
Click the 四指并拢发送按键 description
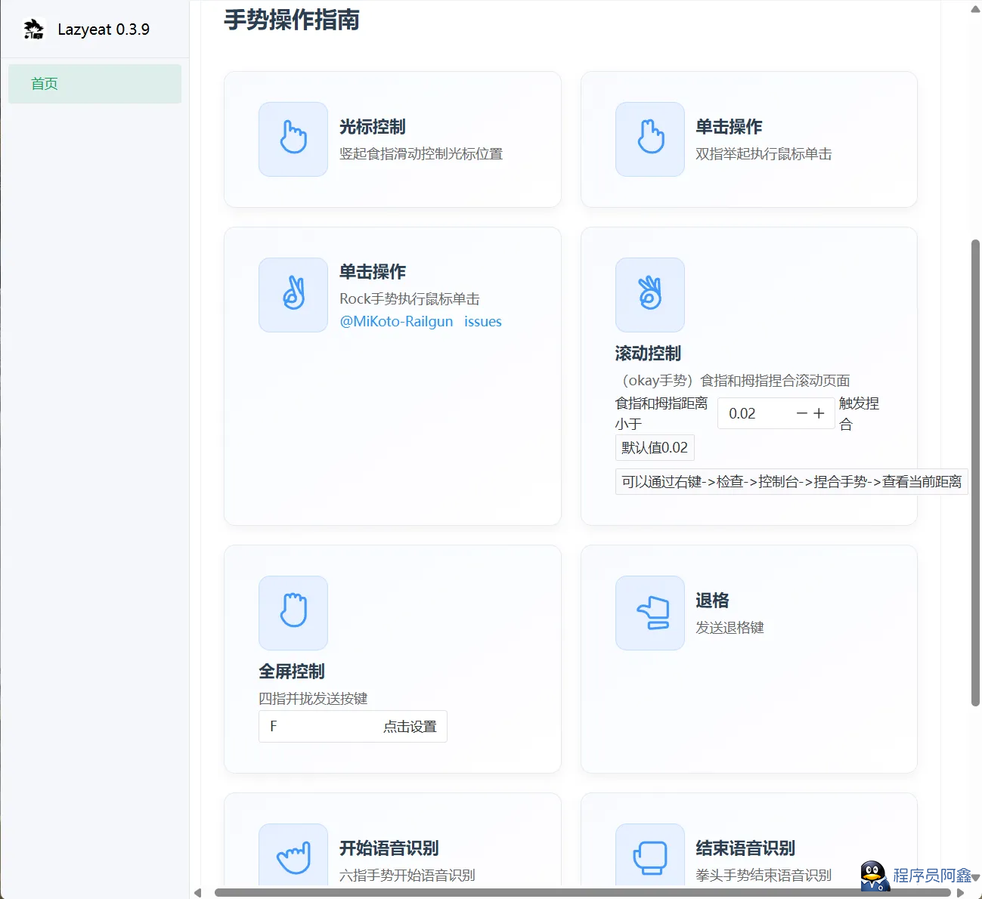313,698
